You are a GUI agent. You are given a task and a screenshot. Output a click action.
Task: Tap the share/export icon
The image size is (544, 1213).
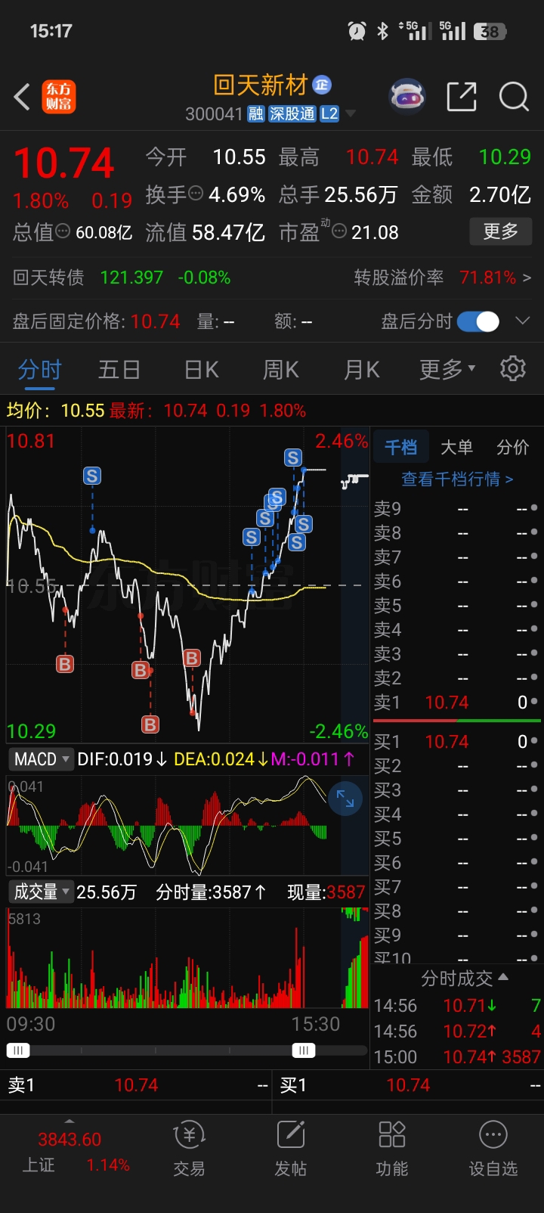coord(462,97)
